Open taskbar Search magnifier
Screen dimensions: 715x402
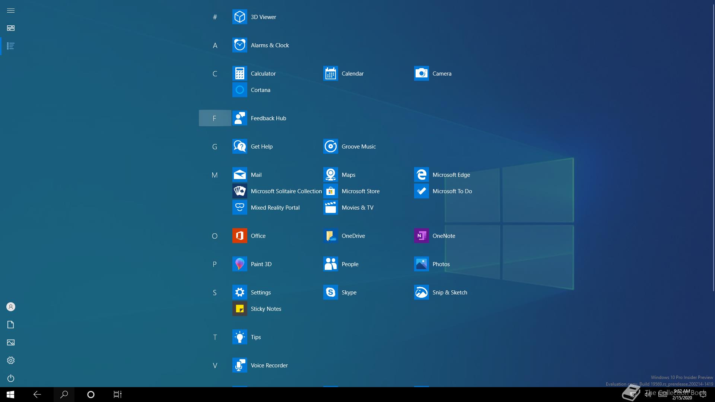pos(64,395)
